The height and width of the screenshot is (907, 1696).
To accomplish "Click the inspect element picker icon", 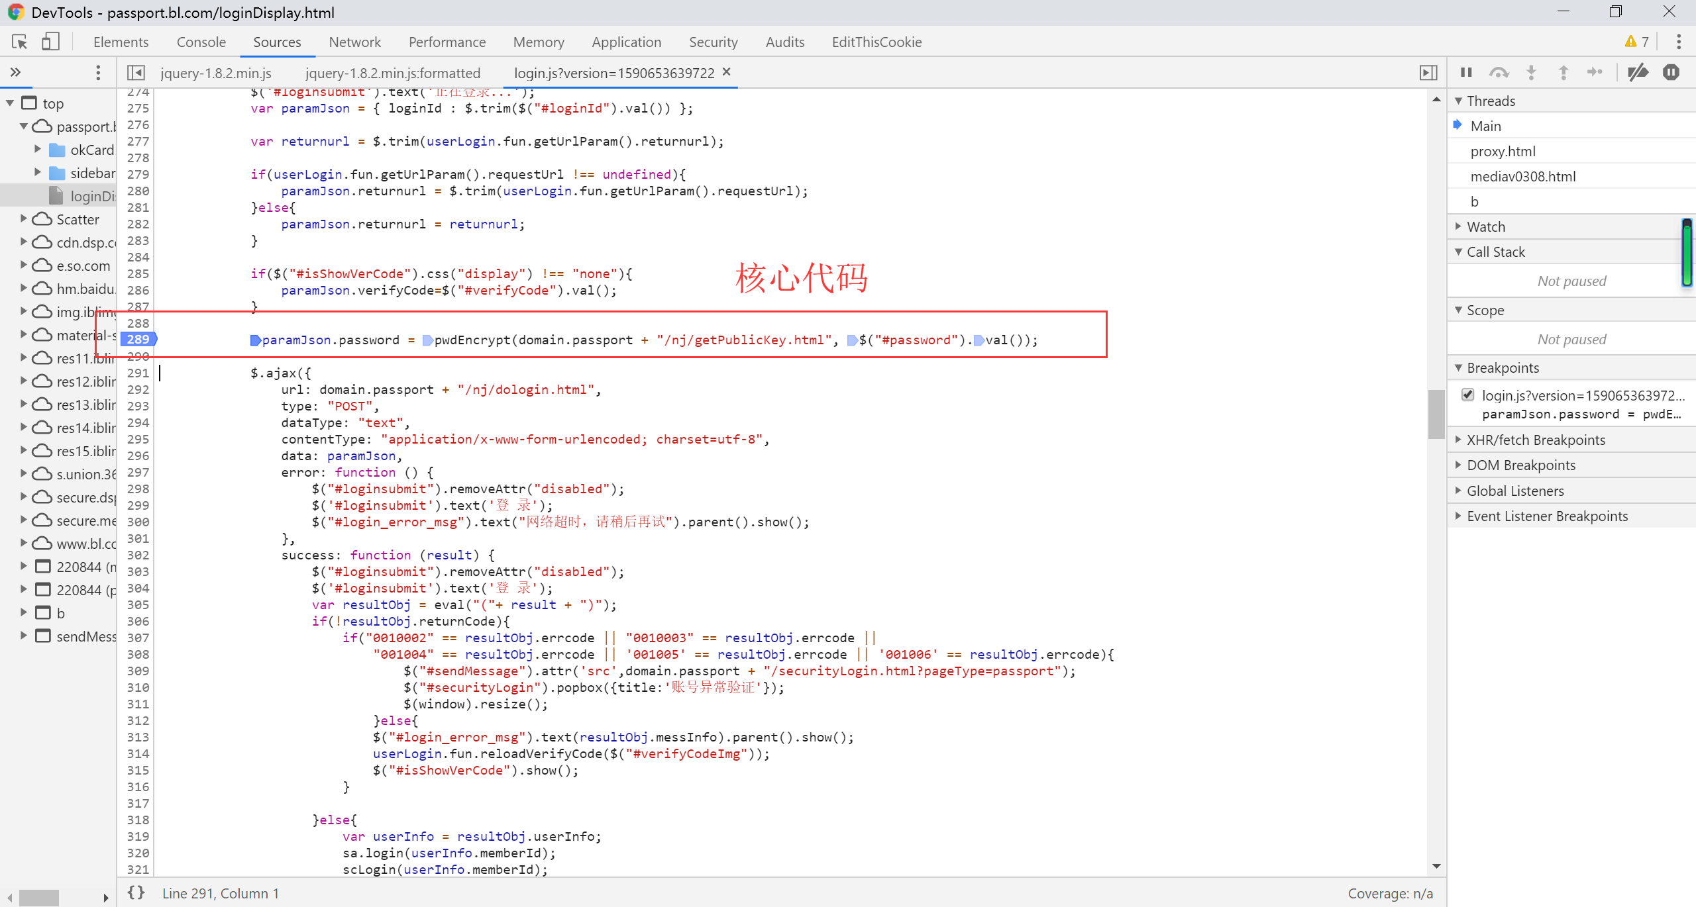I will 20,42.
